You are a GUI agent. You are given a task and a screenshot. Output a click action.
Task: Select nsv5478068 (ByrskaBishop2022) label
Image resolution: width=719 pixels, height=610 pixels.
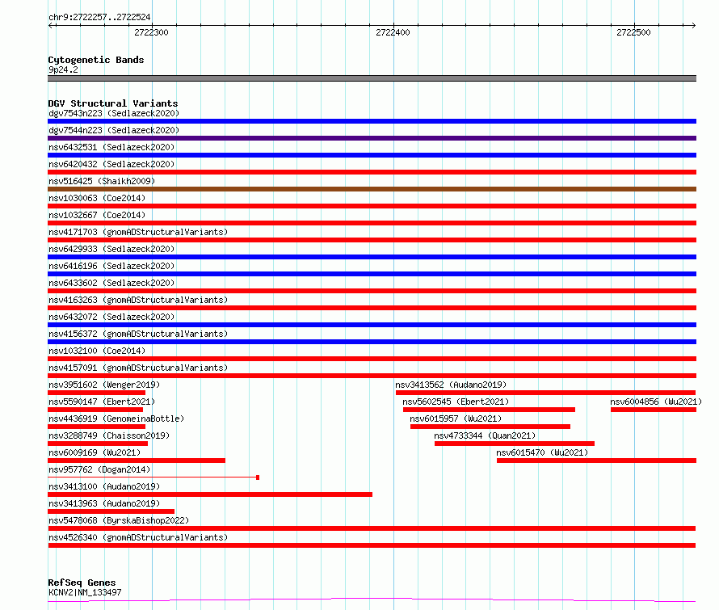click(119, 520)
